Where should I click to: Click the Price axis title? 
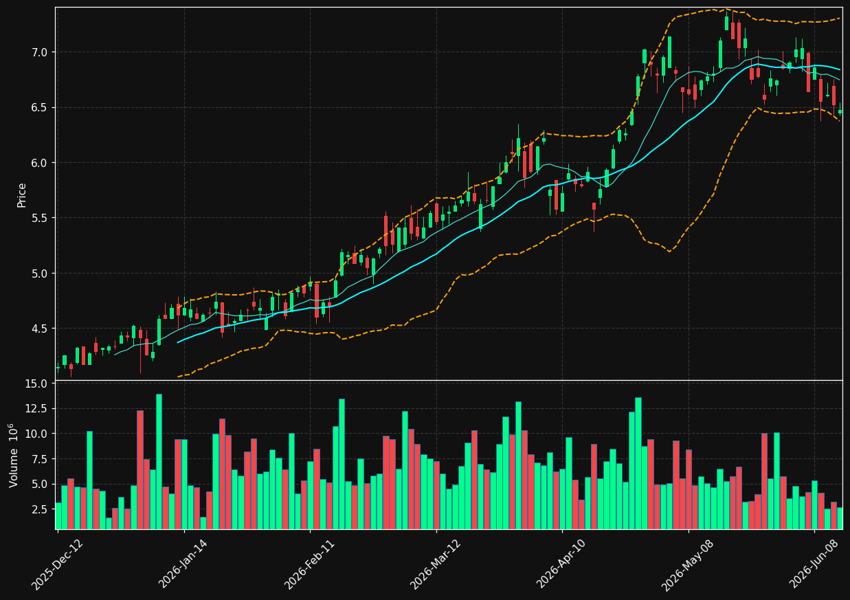pyautogui.click(x=22, y=195)
